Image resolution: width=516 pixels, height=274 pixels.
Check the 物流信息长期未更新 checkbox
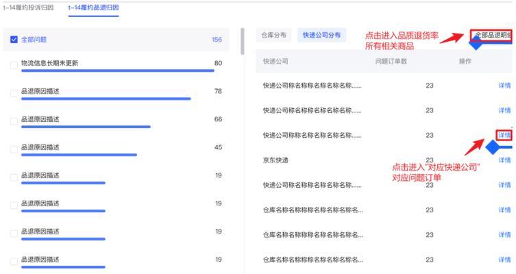[14, 65]
